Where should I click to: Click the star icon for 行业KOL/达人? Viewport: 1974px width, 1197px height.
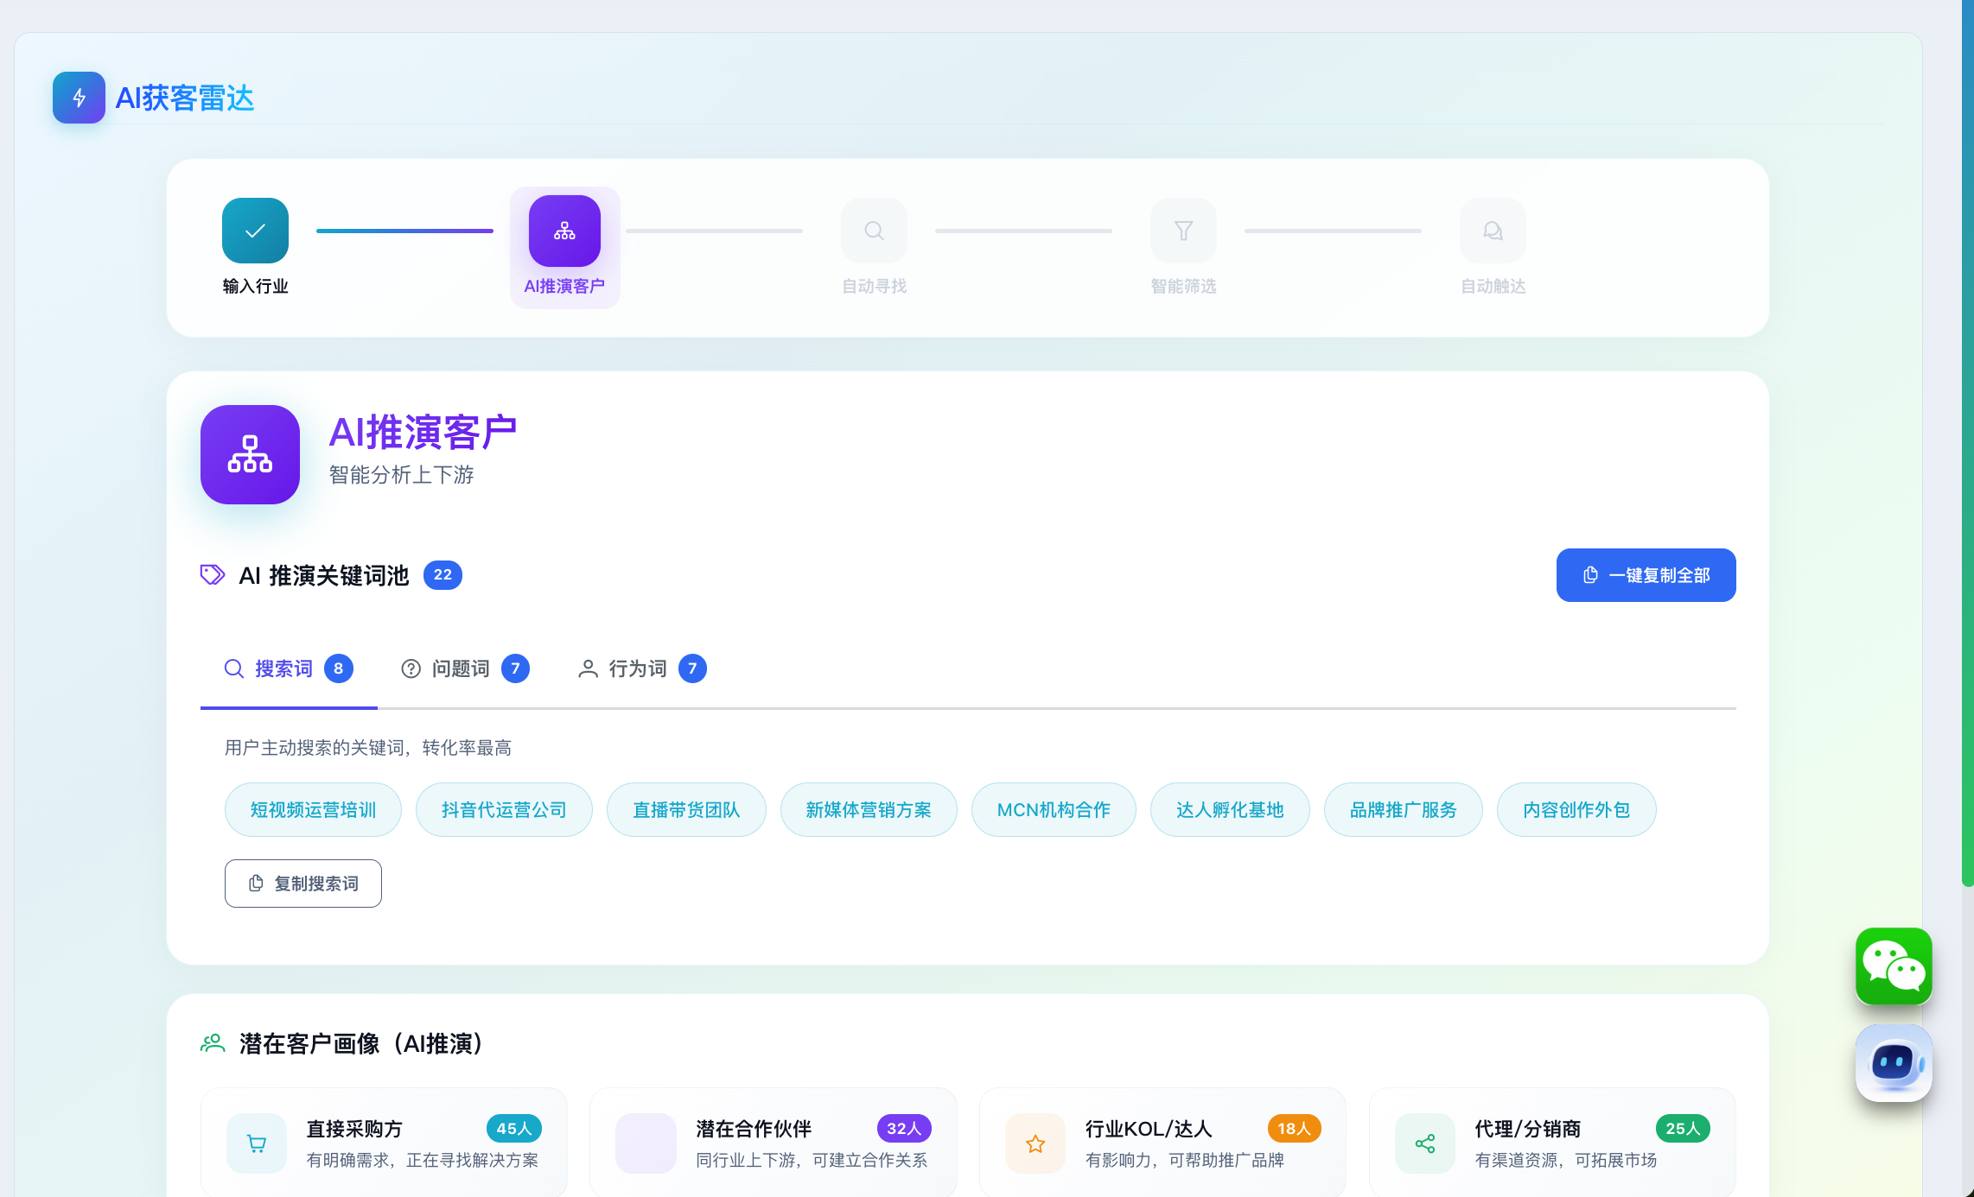[1035, 1143]
